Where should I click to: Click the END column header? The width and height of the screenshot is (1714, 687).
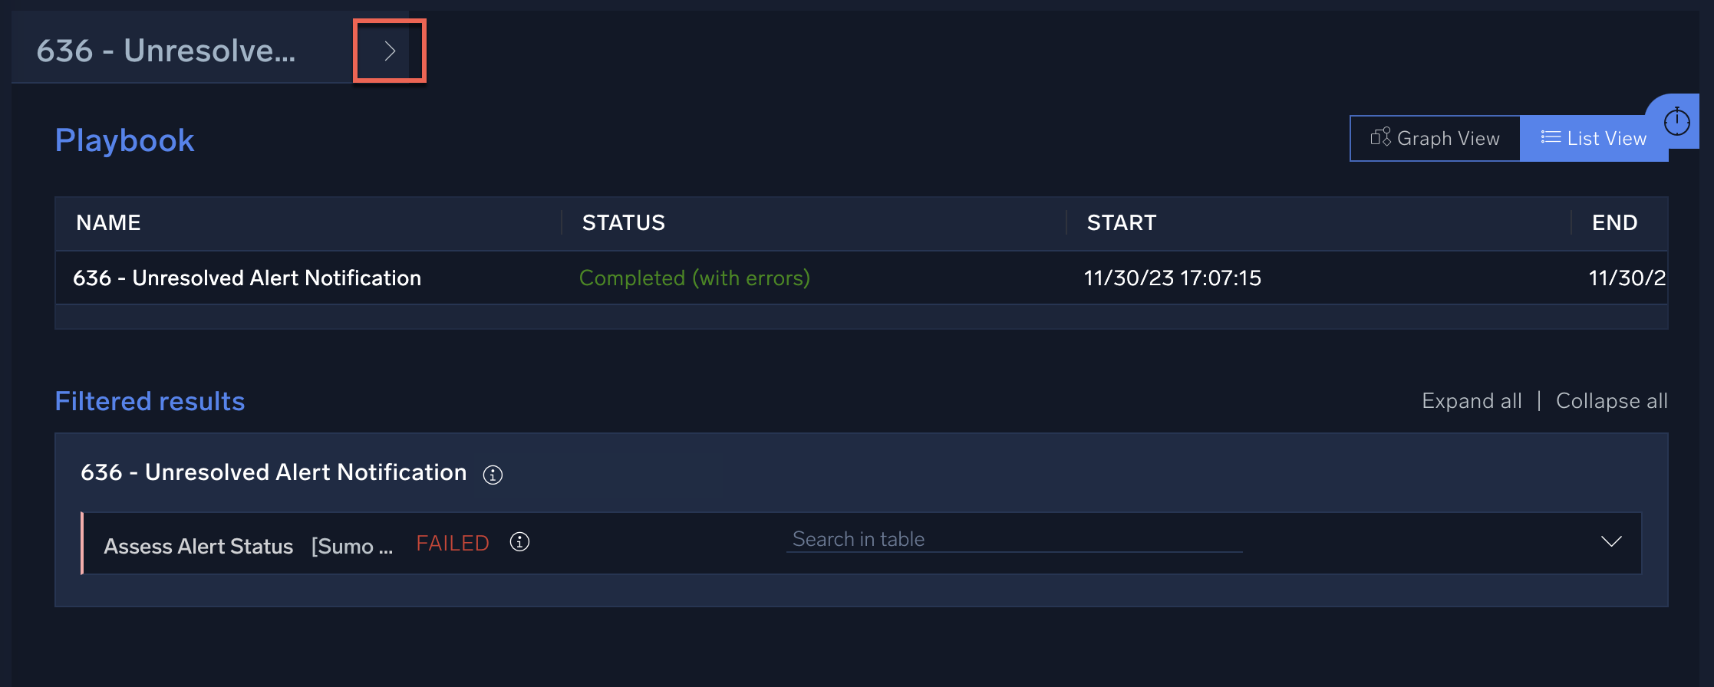pyautogui.click(x=1614, y=223)
